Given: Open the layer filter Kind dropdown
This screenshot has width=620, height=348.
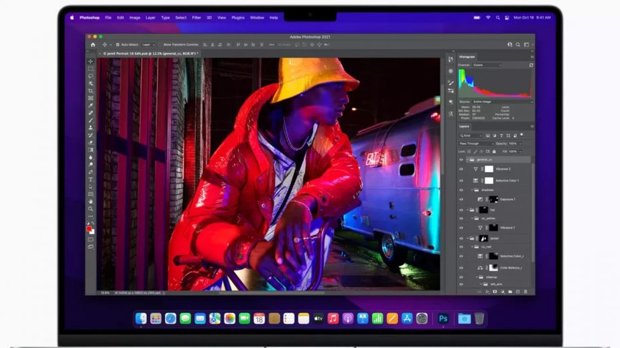Looking at the screenshot, I should tap(471, 135).
